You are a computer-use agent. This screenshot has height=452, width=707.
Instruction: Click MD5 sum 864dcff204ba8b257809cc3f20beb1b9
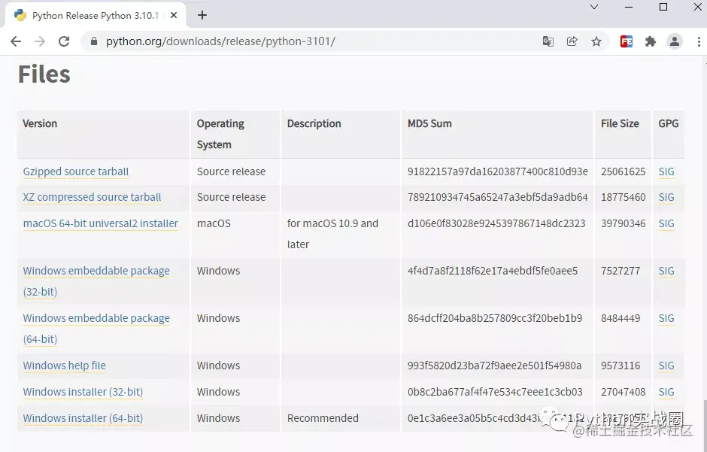coord(495,318)
